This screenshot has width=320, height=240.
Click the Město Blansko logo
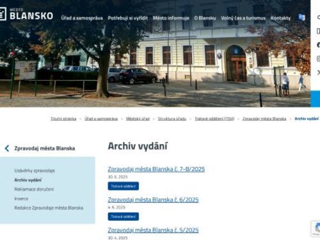(x=26, y=14)
